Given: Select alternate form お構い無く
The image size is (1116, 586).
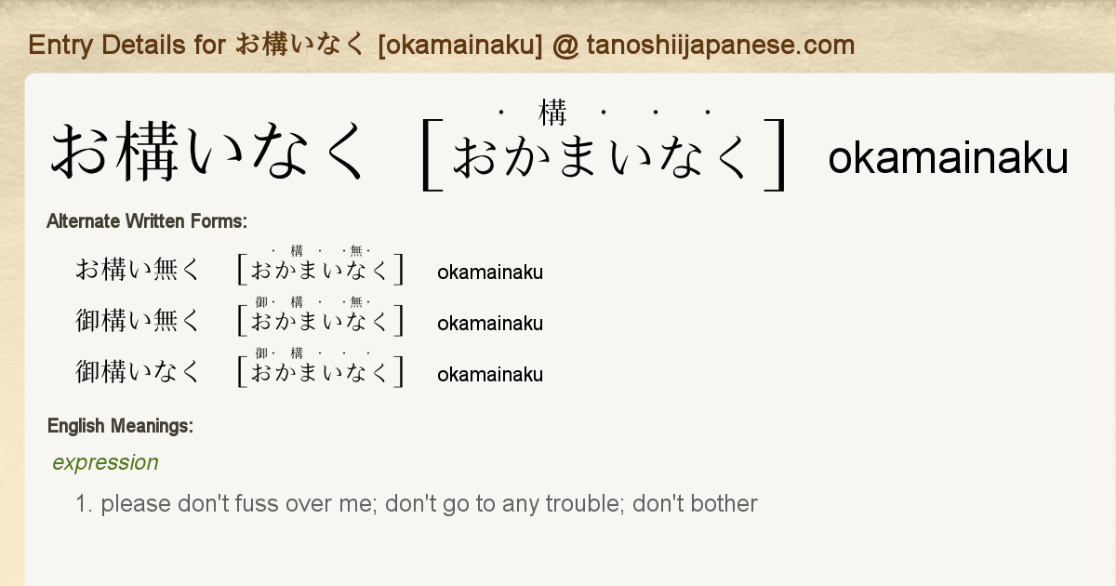Looking at the screenshot, I should 138,270.
